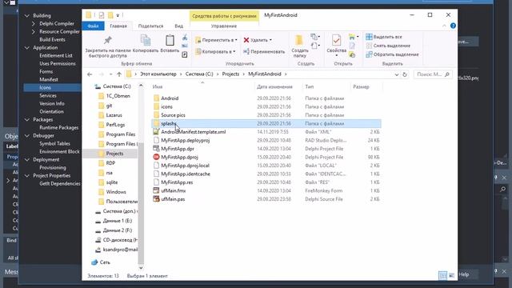Select Source pics folder
This screenshot has height=288, width=512.
[173, 115]
